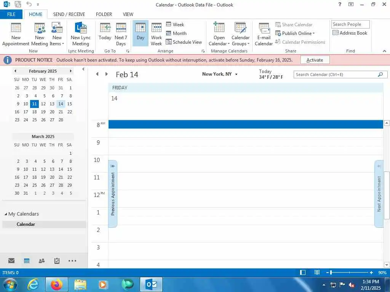Start a New Lync Meeting
390x292 pixels.
coord(81,34)
